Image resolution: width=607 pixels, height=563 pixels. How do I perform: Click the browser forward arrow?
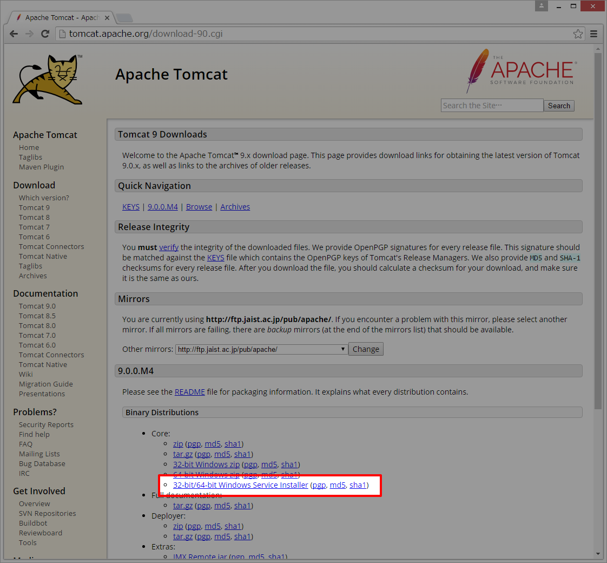point(29,34)
